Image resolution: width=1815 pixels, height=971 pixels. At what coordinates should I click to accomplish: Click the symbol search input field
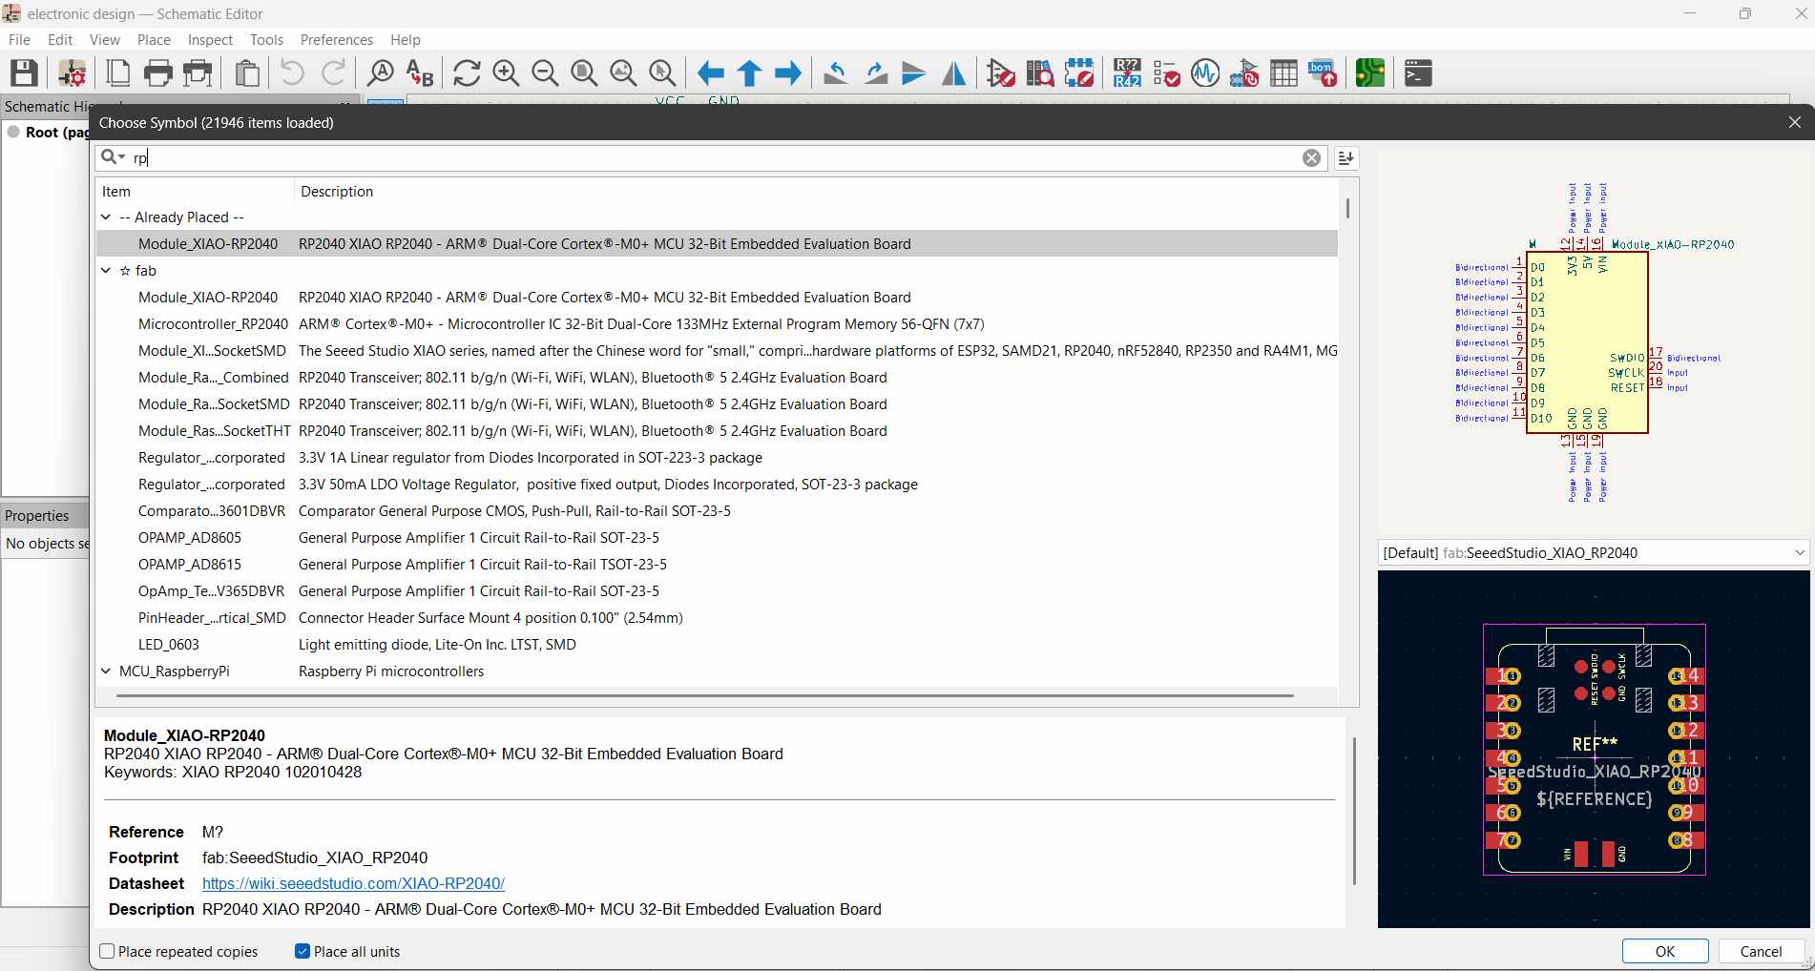pos(711,158)
